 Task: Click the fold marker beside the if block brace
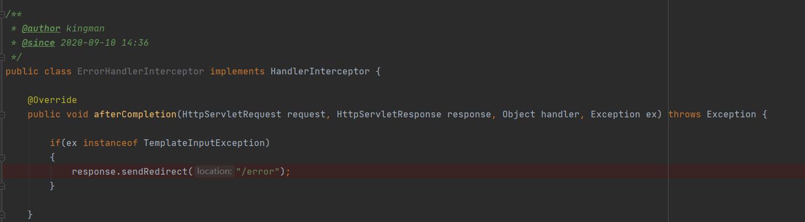(2, 158)
